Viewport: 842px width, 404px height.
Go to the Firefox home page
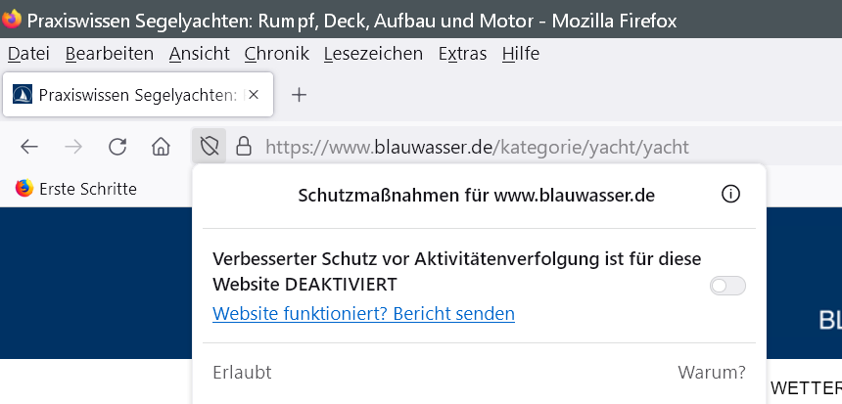pyautogui.click(x=161, y=147)
